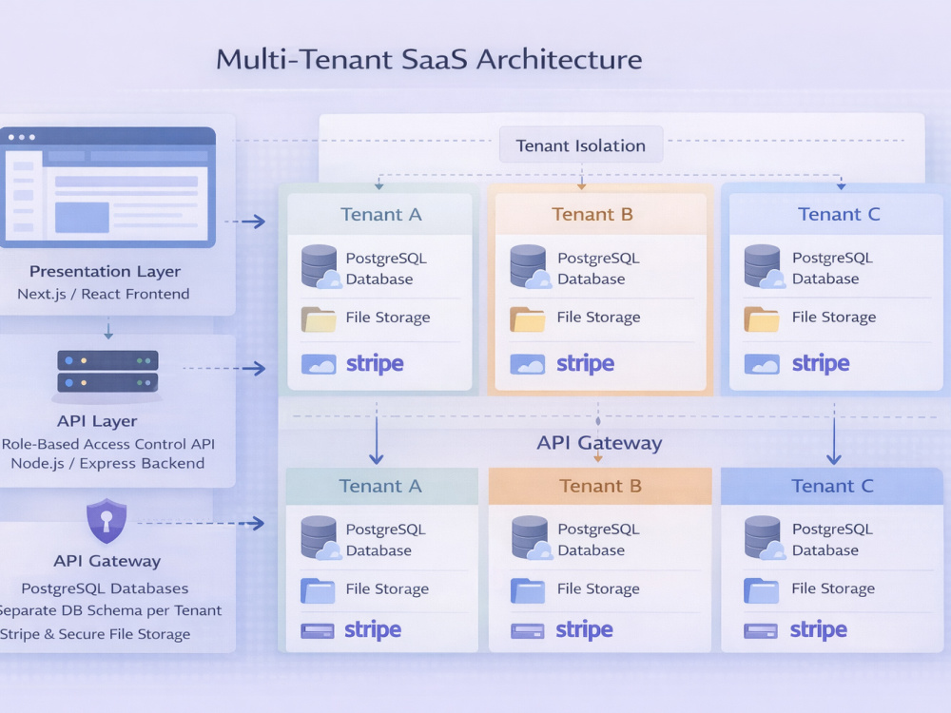Screen dimensions: 951x713
Task: Click the cloud icon beside stripe in Tenant C
Action: pos(762,364)
